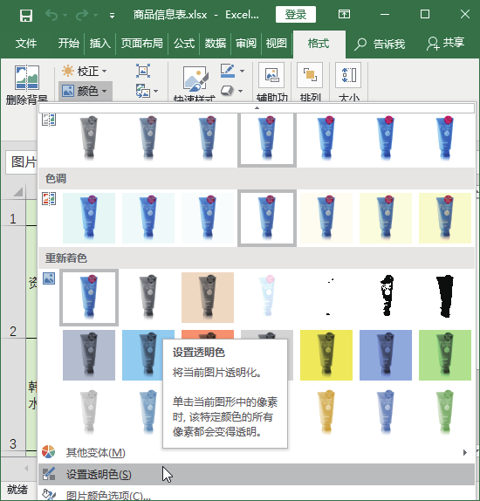Pick the solid black recolor thumbnail
This screenshot has height=501, width=480.
pyautogui.click(x=445, y=297)
